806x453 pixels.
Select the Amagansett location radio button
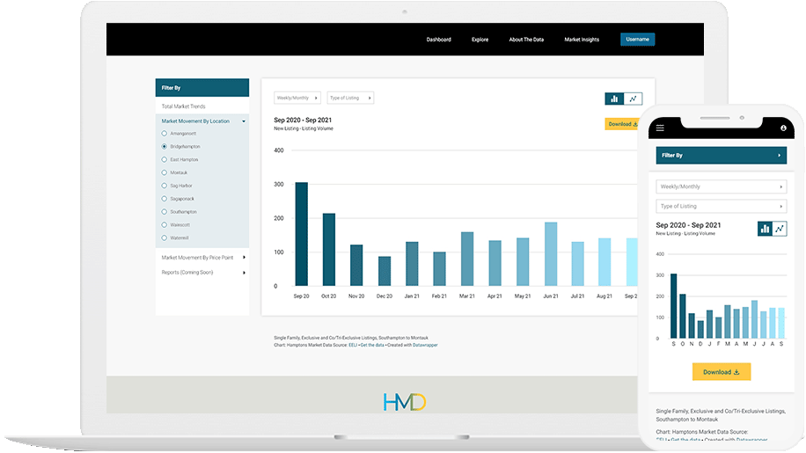165,134
